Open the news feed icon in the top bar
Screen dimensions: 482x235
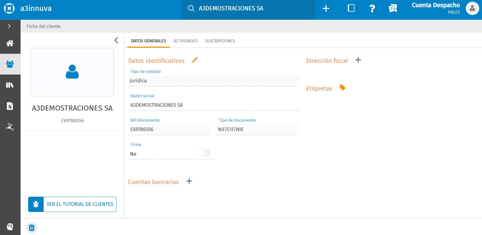[x=393, y=8]
